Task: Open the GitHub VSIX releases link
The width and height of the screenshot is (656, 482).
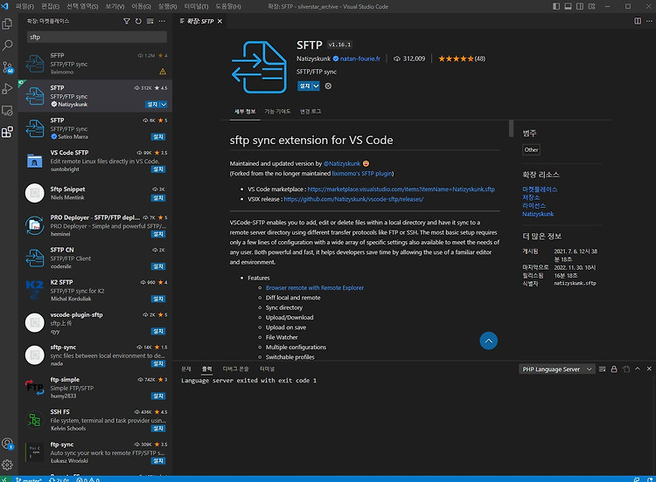Action: [x=353, y=199]
